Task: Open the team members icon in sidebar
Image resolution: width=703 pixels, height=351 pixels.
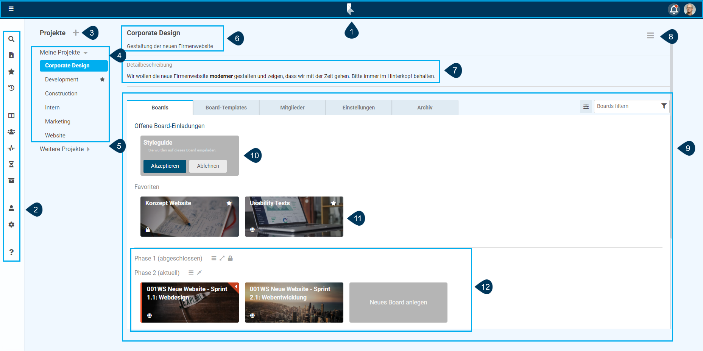Action: 11,132
